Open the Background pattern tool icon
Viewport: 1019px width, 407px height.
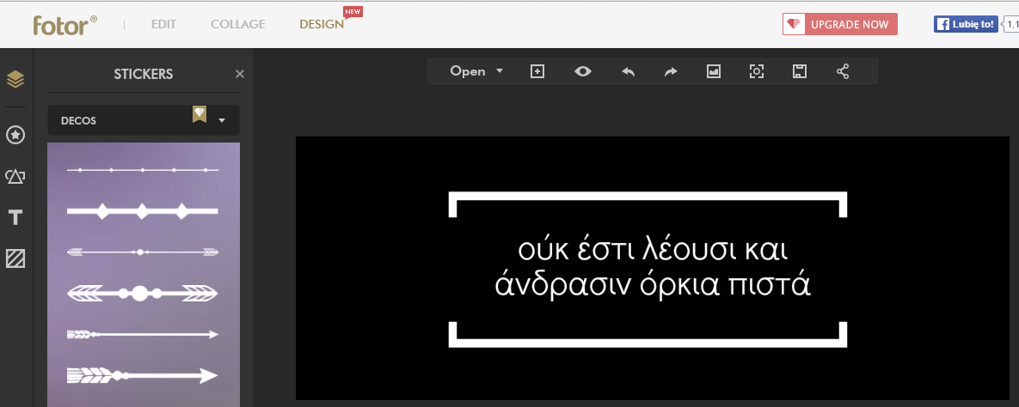point(15,258)
